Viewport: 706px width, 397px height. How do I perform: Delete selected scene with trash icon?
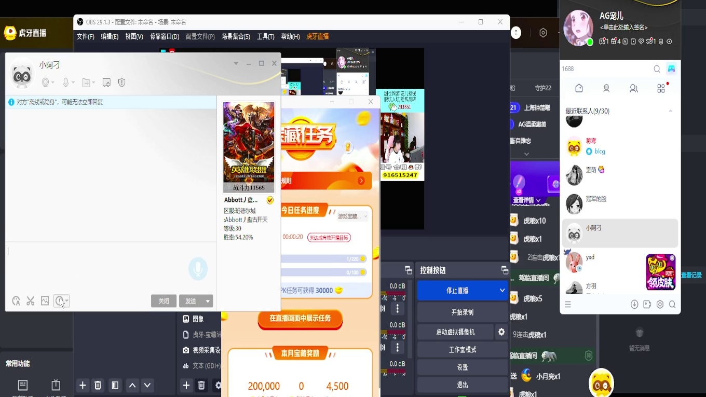pyautogui.click(x=98, y=385)
